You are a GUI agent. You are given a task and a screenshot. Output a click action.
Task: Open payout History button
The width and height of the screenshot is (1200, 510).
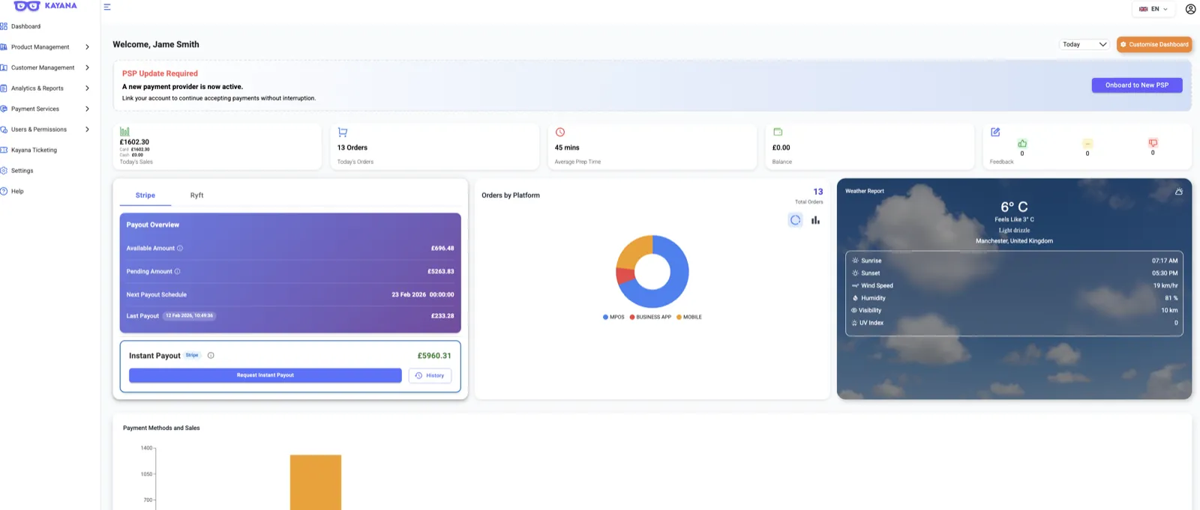click(430, 375)
